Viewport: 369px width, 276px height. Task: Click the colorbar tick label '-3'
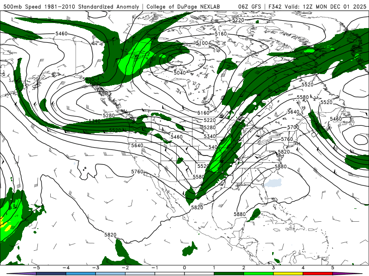pos(95,268)
